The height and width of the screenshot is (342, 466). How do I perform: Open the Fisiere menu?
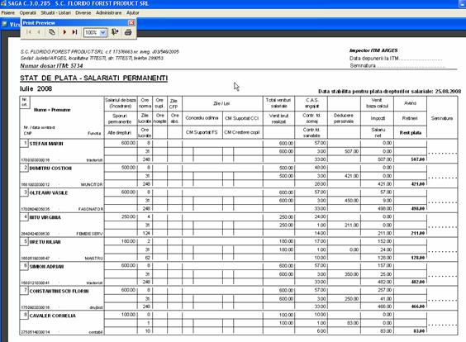click(8, 12)
